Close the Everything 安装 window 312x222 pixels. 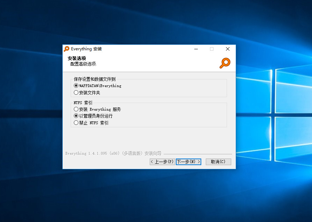[x=228, y=49]
